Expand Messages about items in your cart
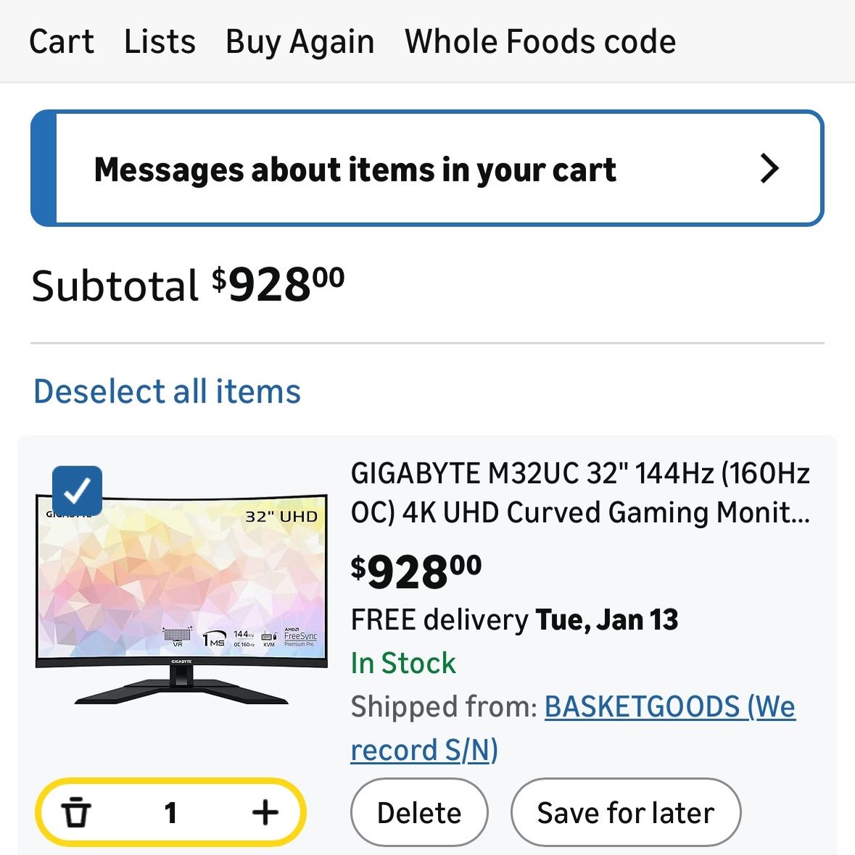 point(428,168)
